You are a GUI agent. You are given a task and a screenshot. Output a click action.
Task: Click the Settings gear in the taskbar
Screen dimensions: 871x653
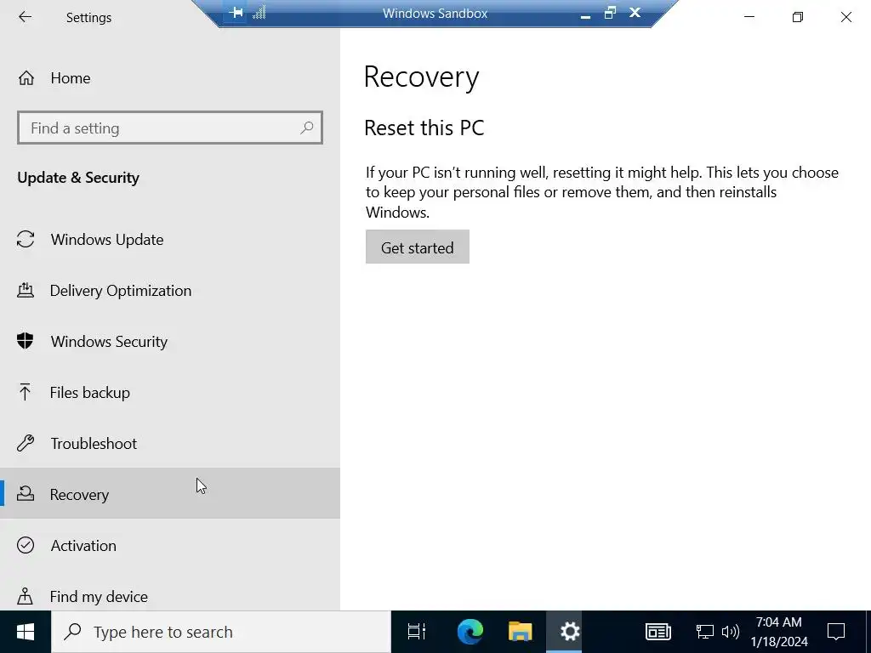click(x=570, y=632)
